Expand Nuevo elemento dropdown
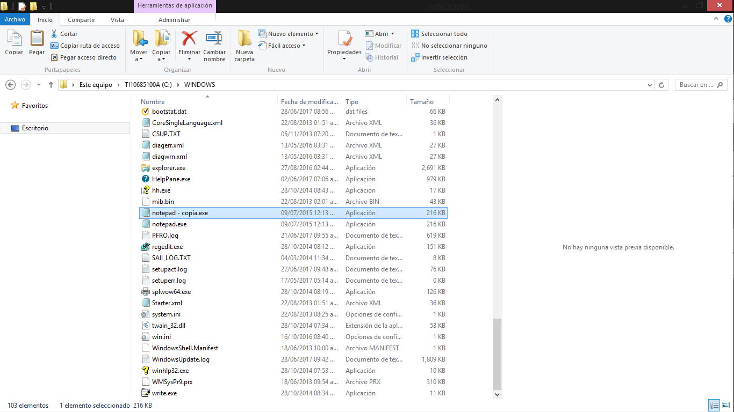734x412 pixels. (x=316, y=34)
